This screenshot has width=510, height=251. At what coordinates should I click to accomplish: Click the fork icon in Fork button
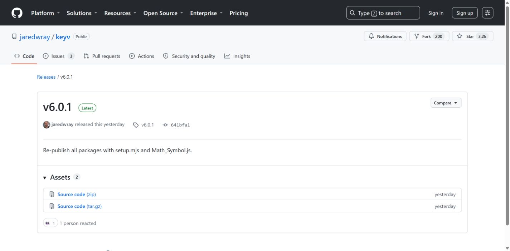pyautogui.click(x=417, y=36)
